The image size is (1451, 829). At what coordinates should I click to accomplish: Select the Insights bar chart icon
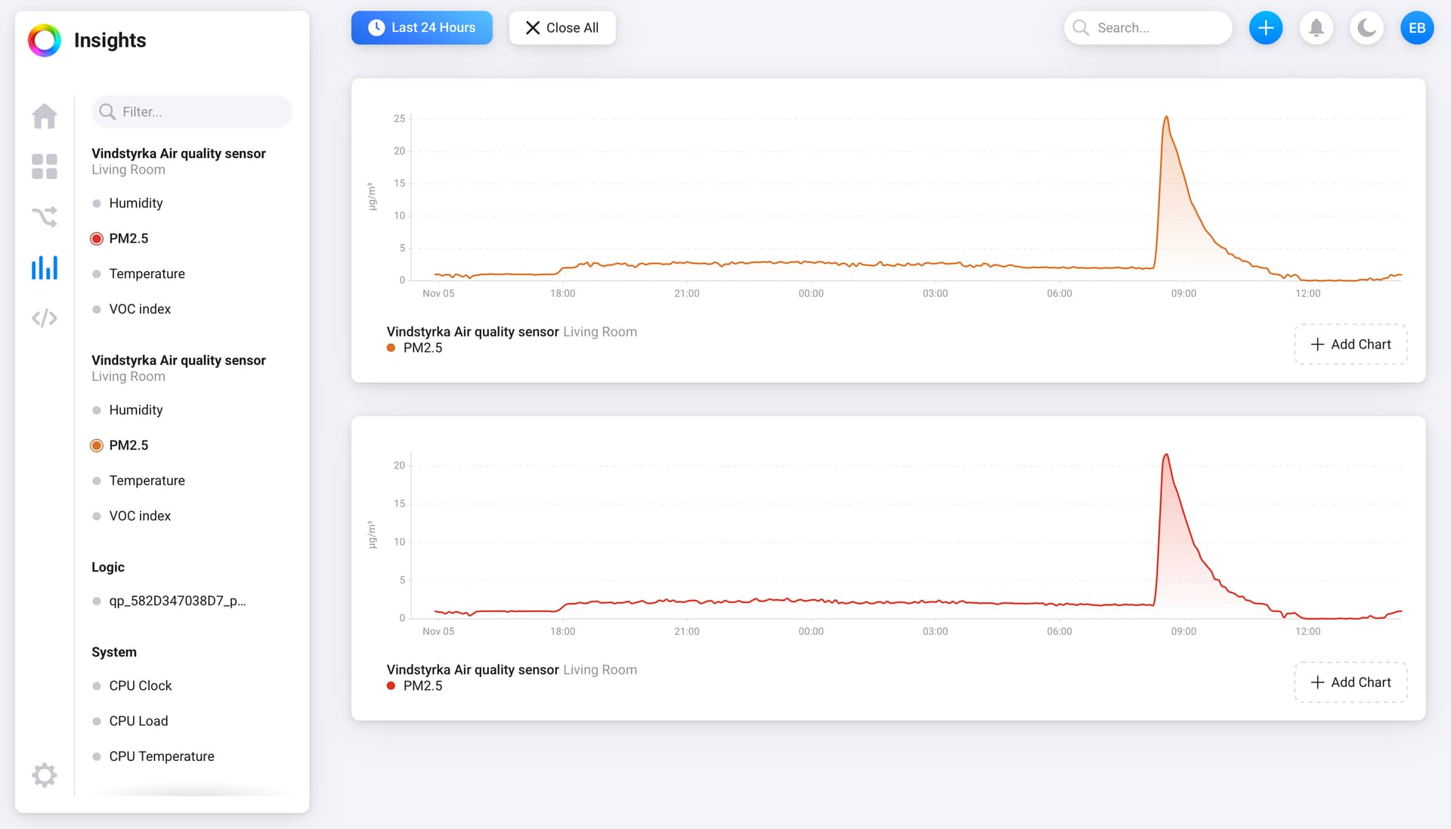(45, 268)
